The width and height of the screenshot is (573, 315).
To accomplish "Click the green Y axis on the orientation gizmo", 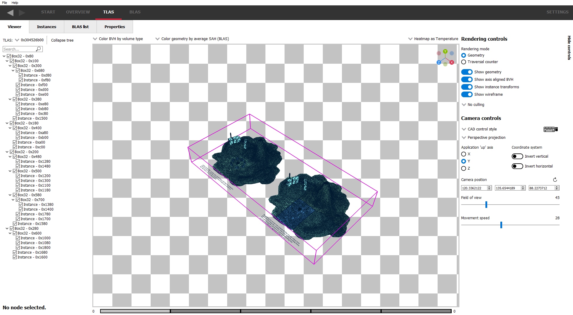I will [444, 52].
